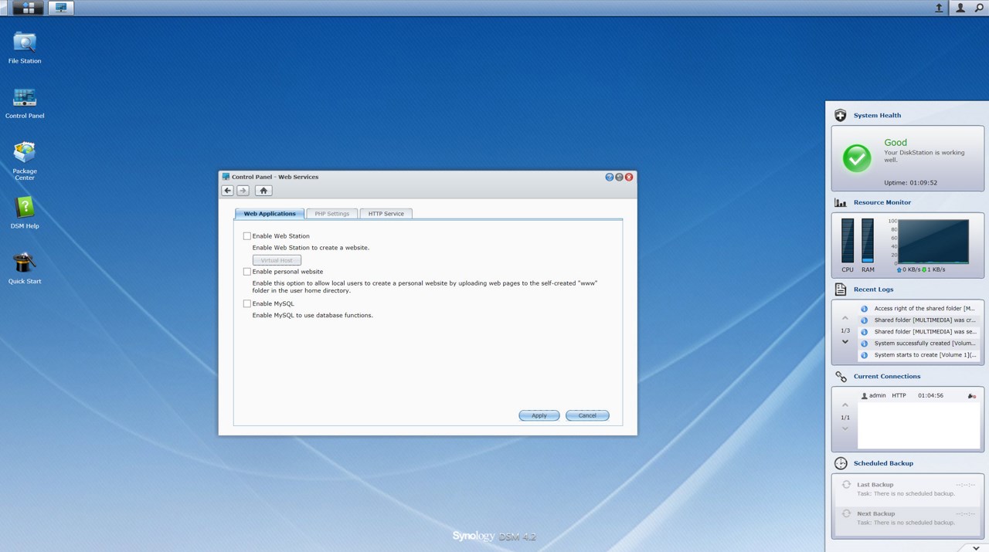
Task: Apply the web services settings
Action: click(x=539, y=415)
